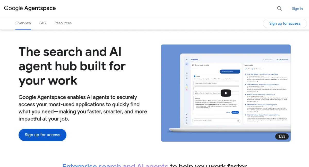309x167 pixels.
Task: Click the search magnifier icon
Action: (x=279, y=8)
